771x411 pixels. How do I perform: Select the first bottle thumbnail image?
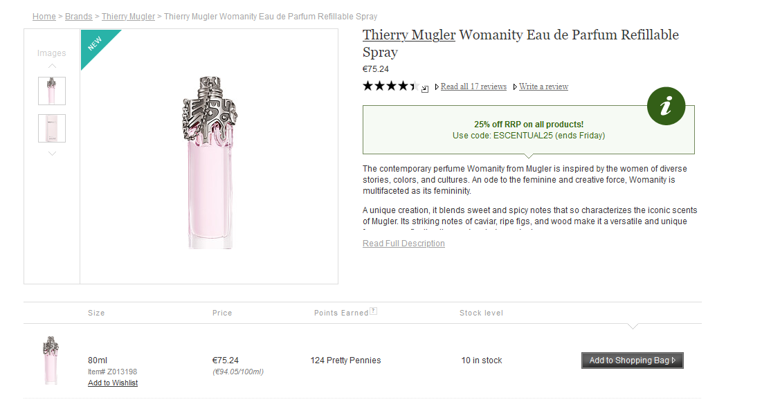52,91
